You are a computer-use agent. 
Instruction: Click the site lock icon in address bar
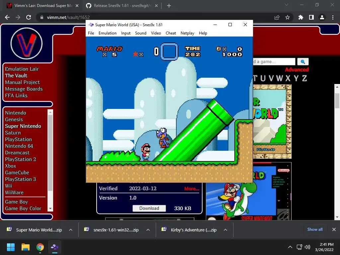[x=42, y=17]
